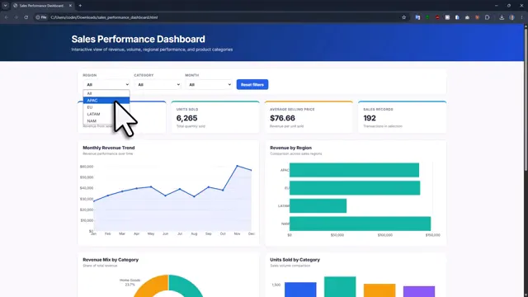Open the tab search chevron
This screenshot has height=297, width=528.
click(6, 6)
